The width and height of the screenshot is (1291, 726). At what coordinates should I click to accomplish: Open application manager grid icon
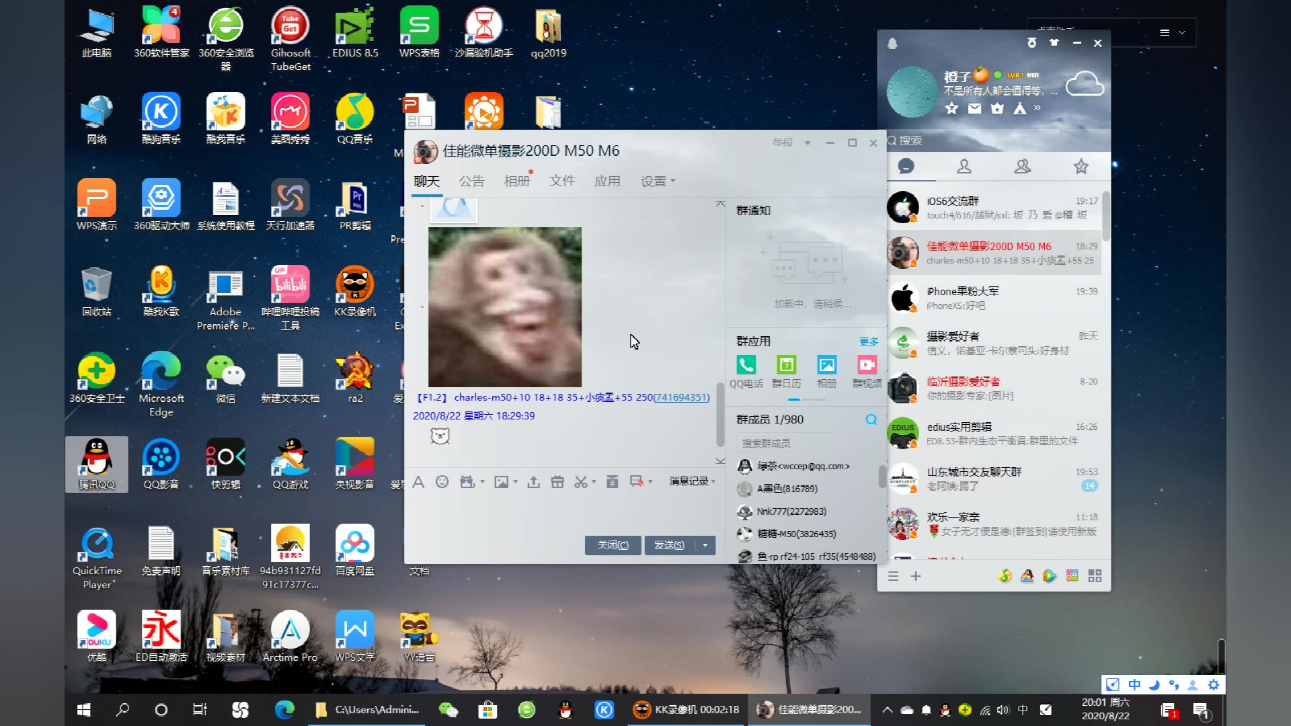click(x=1095, y=576)
